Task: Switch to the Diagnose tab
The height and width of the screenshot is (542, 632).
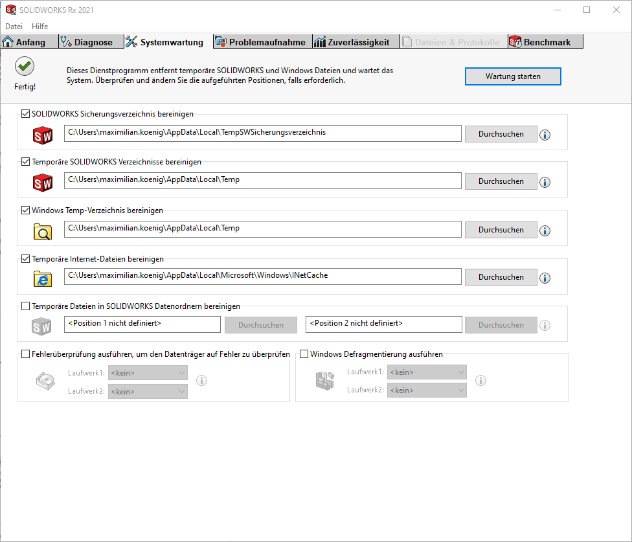Action: point(86,42)
